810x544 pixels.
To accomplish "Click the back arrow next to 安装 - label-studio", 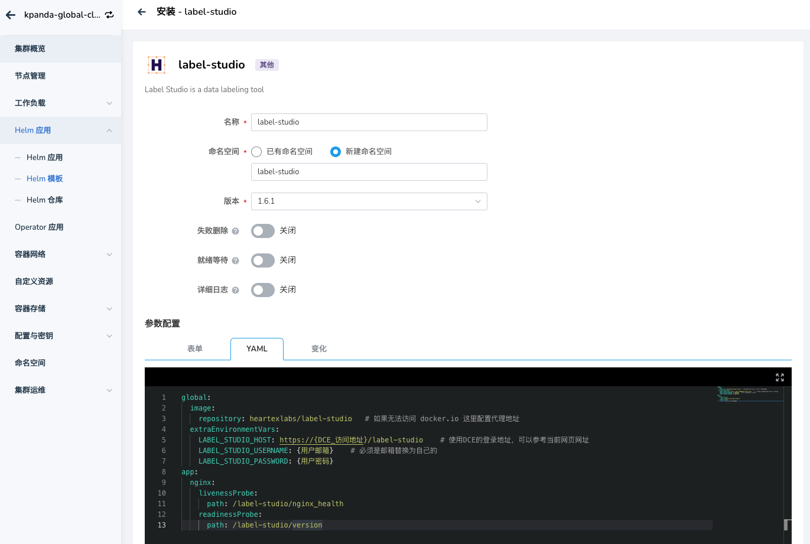I will [x=141, y=11].
